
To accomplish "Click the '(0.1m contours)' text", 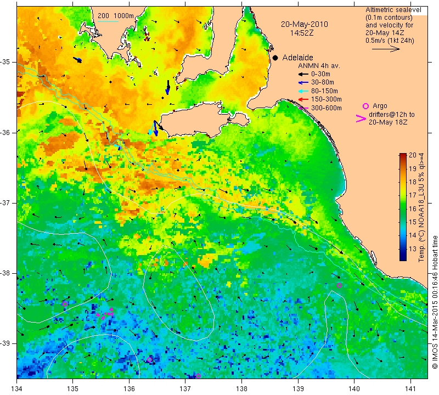I will 389,18.
